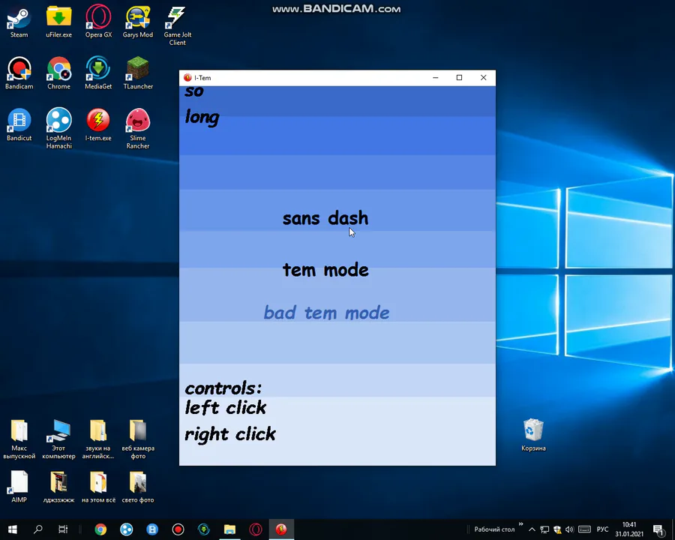Screen dimensions: 675x540
Task: Select the uFiler.exe desktop icon
Action: point(59,22)
